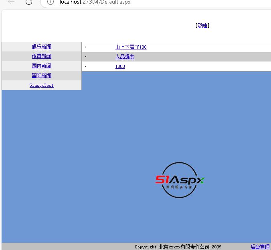Click the Copyright 北京xxxxx有限责任公司 footer text
Image resolution: width=271 pixels, height=250 pixels.
pyautogui.click(x=178, y=247)
